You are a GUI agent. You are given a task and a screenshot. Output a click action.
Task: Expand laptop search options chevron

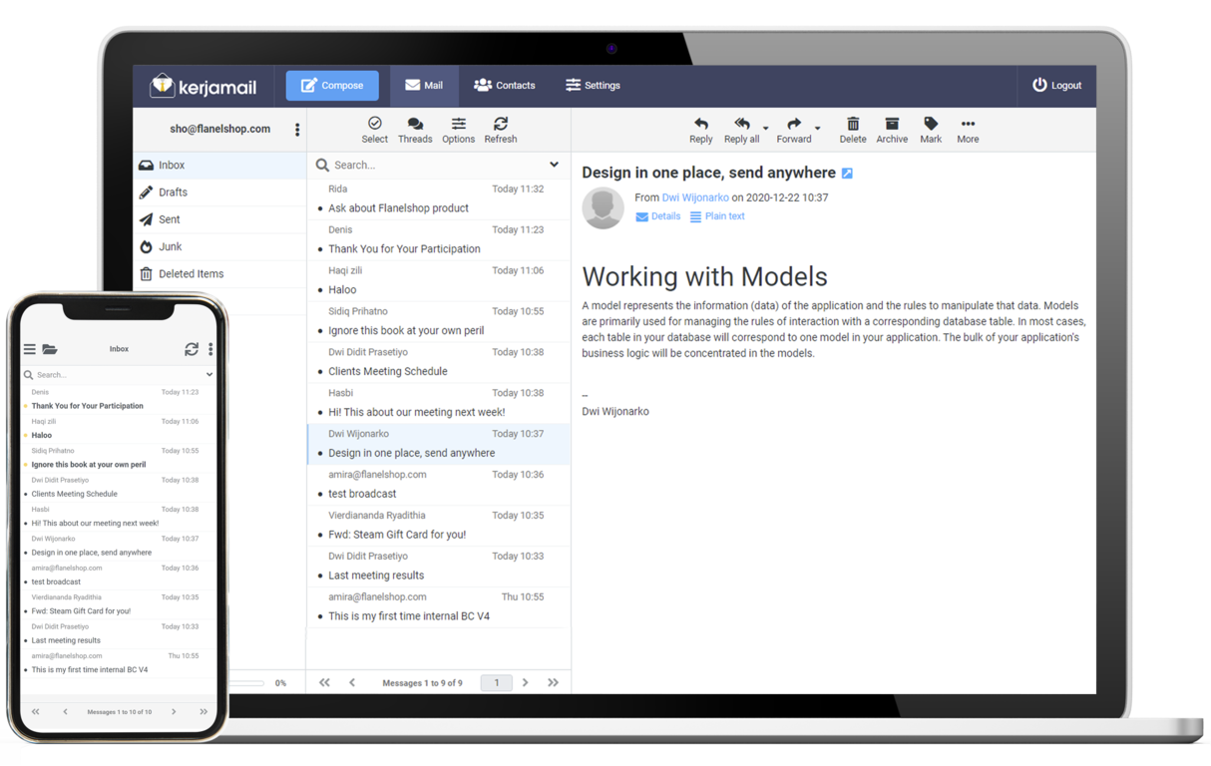[x=554, y=165]
